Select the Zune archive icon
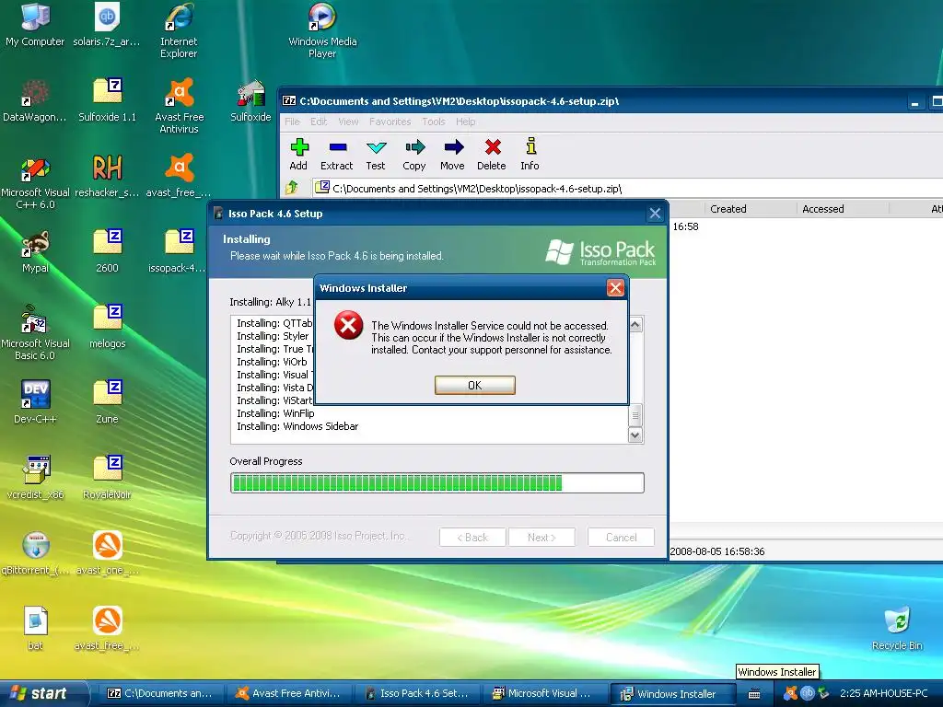Viewport: 943px width, 707px height. point(108,402)
